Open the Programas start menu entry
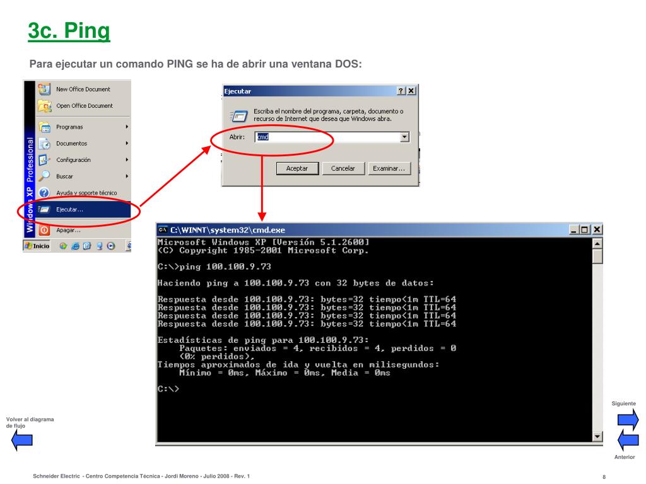 [x=83, y=127]
